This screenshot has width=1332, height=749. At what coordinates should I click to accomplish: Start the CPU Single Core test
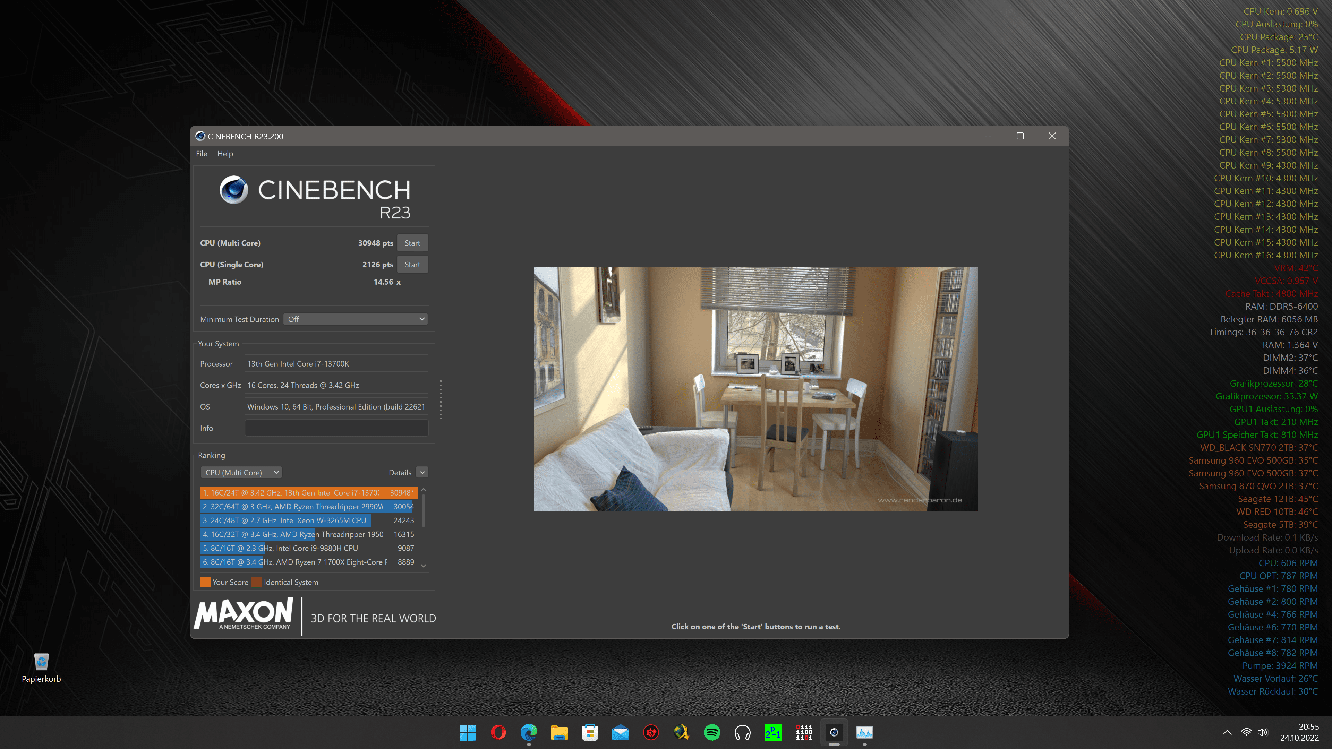pyautogui.click(x=412, y=265)
